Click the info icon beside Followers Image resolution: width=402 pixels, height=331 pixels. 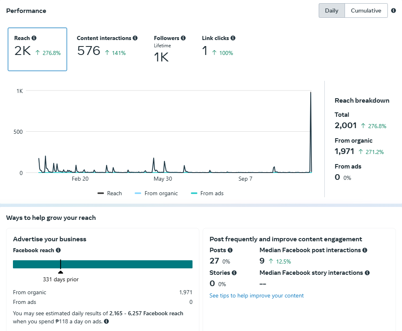click(183, 38)
